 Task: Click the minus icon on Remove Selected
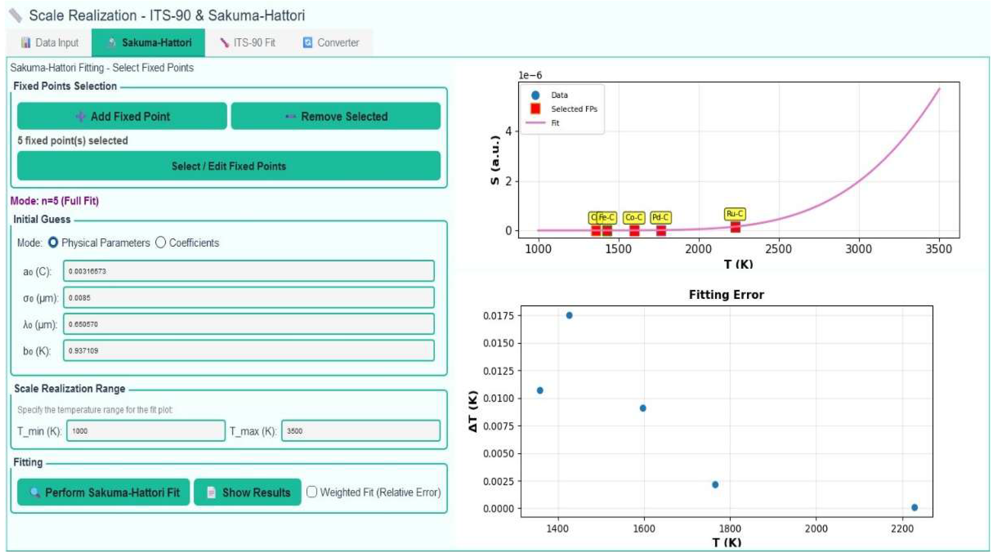click(291, 116)
